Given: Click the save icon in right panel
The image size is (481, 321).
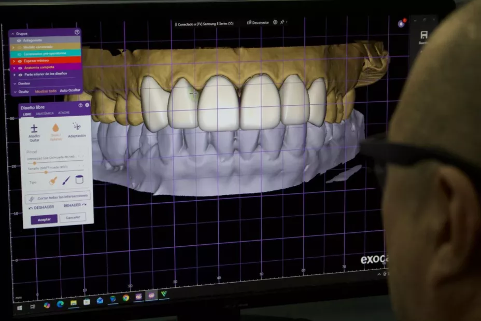Looking at the screenshot, I should click(x=423, y=35).
